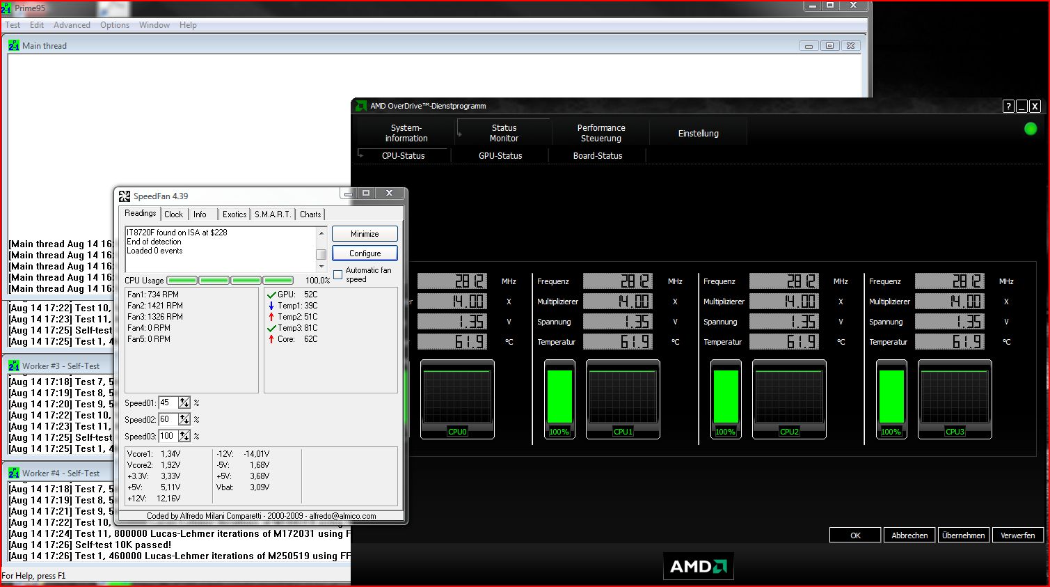Open SpeedFan Charts tab
This screenshot has width=1050, height=587.
[310, 214]
